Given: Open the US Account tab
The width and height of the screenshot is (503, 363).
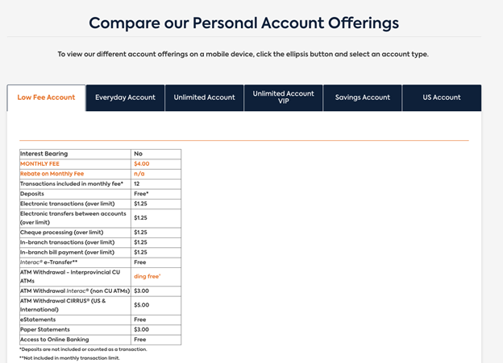Looking at the screenshot, I should (x=442, y=97).
